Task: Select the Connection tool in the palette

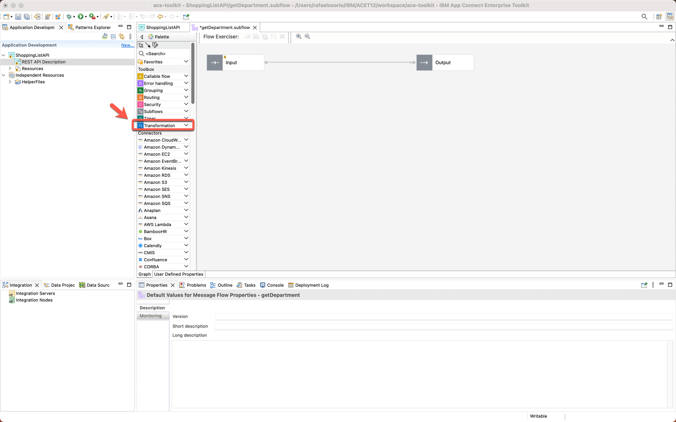Action: pos(148,45)
